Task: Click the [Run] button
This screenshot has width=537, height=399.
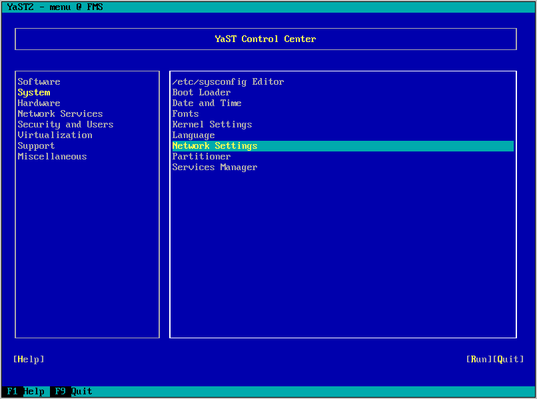Action: click(479, 359)
